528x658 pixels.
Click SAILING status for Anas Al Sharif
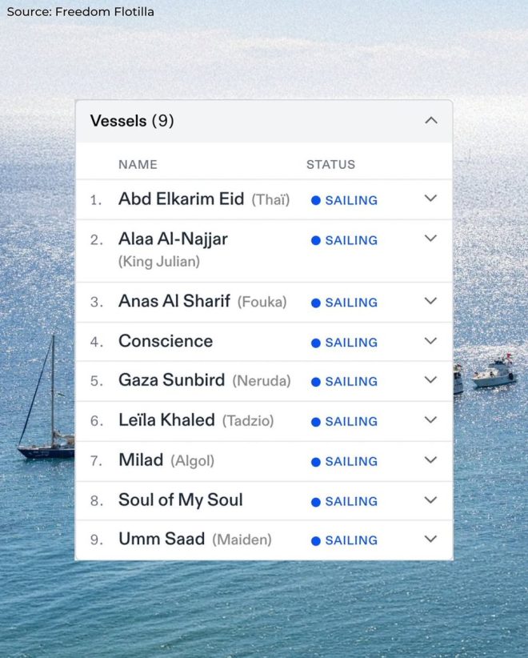351,303
